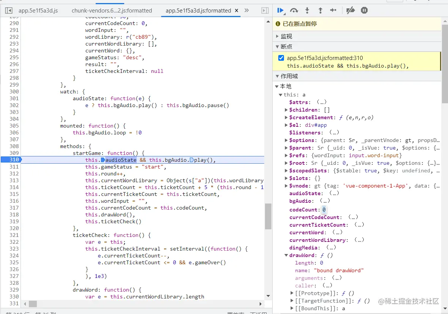Viewport: 448px width, 314px height.
Task: Step into next function call
Action: coord(307,11)
